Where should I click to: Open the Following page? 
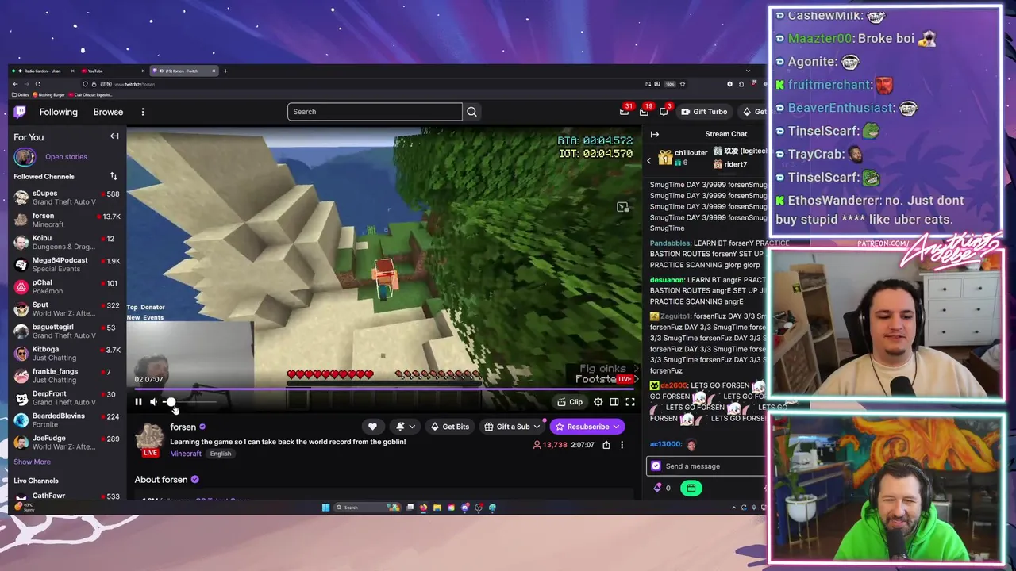click(59, 112)
